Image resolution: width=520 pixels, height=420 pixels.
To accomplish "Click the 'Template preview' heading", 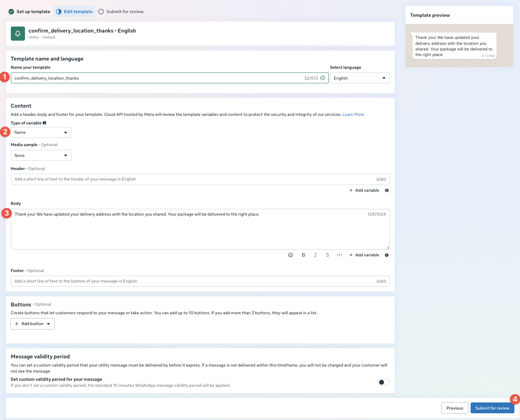I will coord(430,15).
